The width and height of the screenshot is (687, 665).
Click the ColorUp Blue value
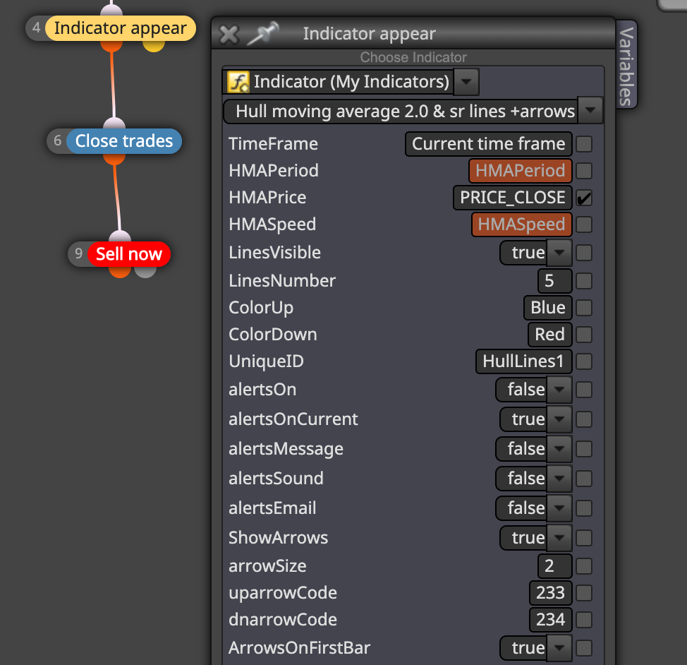[x=547, y=308]
